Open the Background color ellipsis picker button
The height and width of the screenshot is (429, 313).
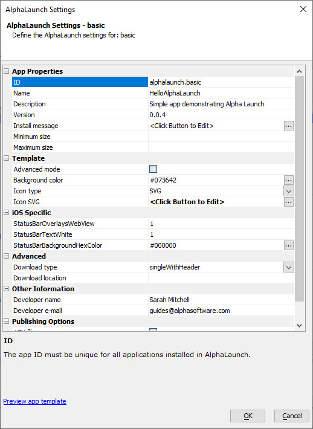click(288, 180)
